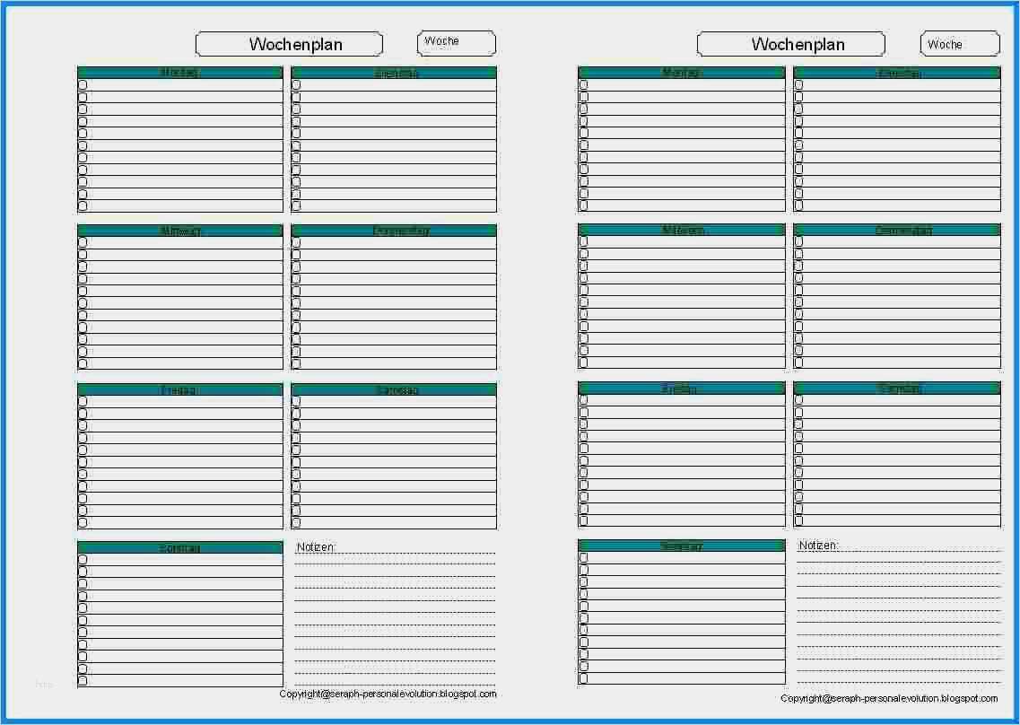Check the first Freitag task checkbox

(83, 400)
